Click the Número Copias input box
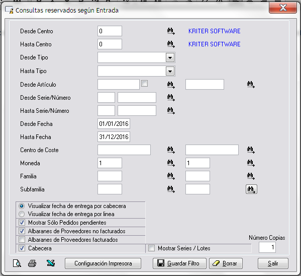301x276 pixels. 267,247
